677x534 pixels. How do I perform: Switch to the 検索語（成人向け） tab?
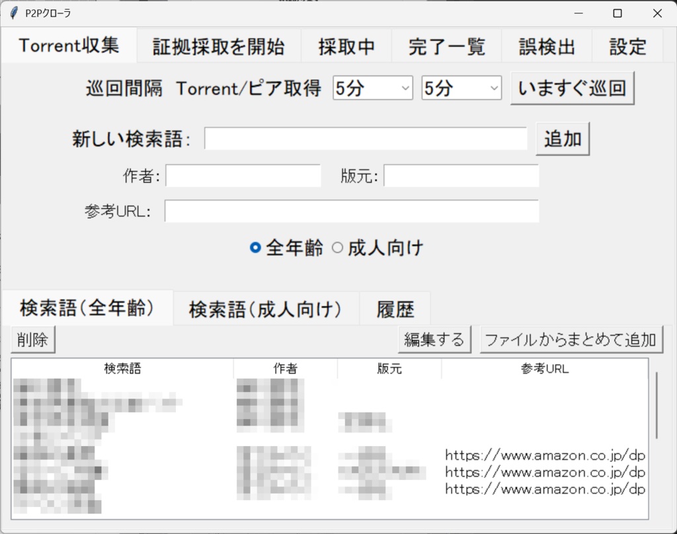tap(266, 308)
